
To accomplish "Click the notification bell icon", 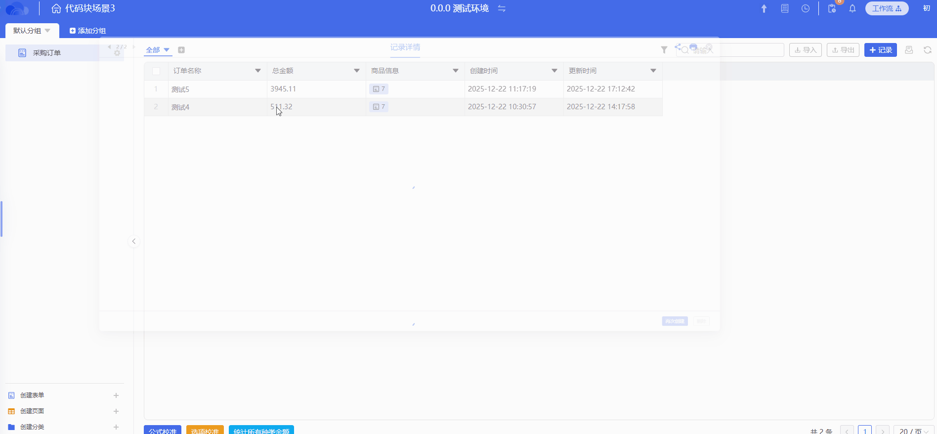I will click(852, 8).
